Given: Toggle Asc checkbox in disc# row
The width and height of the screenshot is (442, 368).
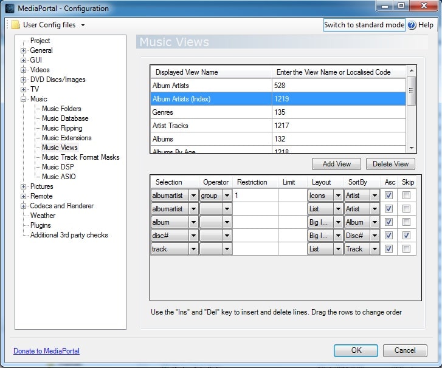Looking at the screenshot, I should coord(388,235).
